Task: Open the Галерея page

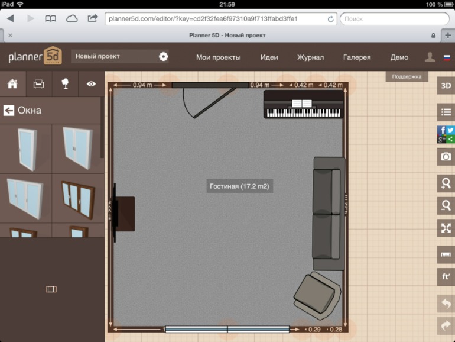Action: click(357, 57)
